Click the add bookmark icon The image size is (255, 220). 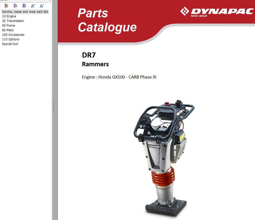click(15, 6)
